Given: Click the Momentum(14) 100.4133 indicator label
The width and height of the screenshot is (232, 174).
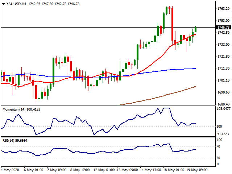Looking at the screenshot, I should click(x=21, y=109).
